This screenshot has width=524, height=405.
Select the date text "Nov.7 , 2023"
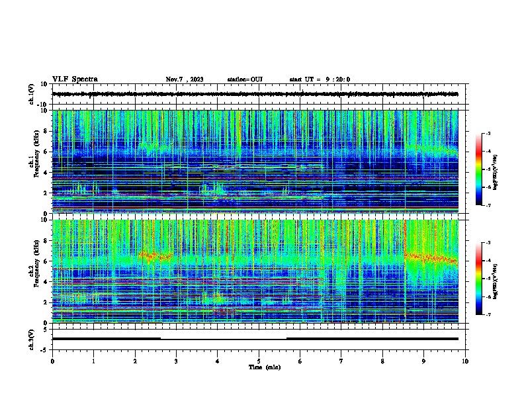point(185,79)
